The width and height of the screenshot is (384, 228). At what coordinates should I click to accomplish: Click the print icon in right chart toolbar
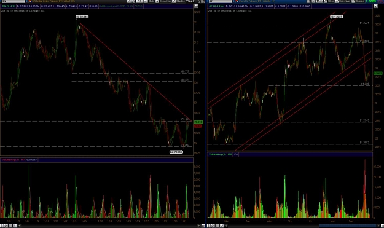coord(313,1)
